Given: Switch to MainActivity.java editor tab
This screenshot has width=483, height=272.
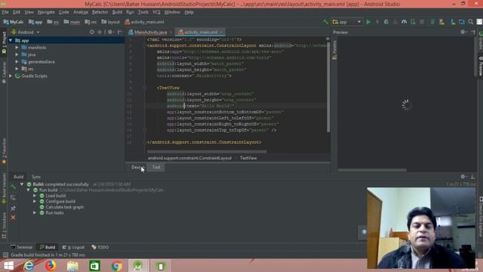Looking at the screenshot, I should [150, 32].
